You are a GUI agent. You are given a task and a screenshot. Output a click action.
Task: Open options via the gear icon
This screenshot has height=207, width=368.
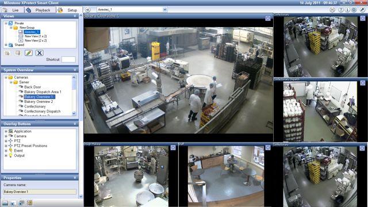tap(354, 10)
